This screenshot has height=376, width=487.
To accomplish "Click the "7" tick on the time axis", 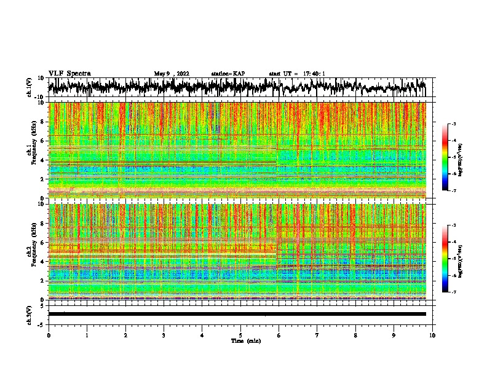I will point(317,335).
